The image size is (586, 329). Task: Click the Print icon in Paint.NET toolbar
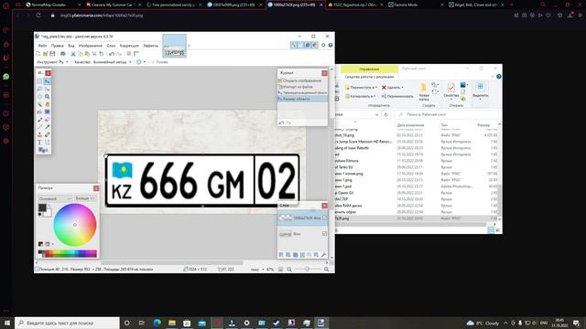click(63, 54)
